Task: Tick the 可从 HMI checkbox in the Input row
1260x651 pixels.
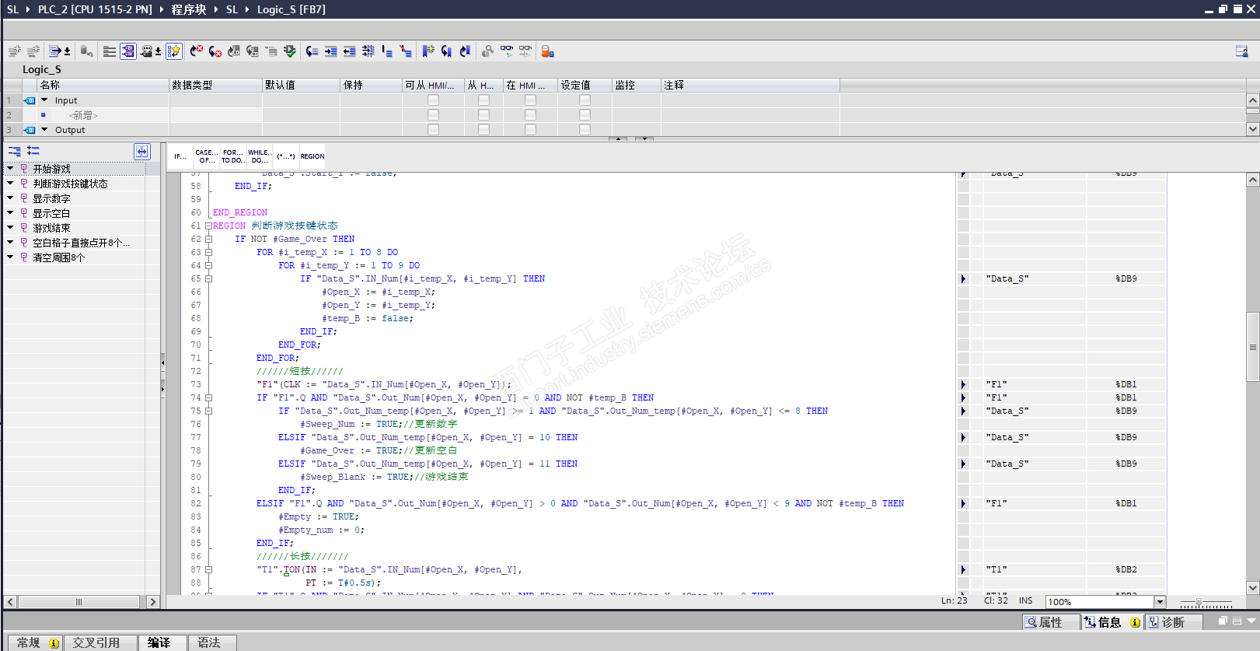Action: click(433, 100)
